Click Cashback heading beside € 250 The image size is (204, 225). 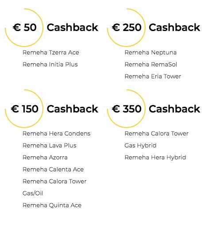tap(174, 27)
